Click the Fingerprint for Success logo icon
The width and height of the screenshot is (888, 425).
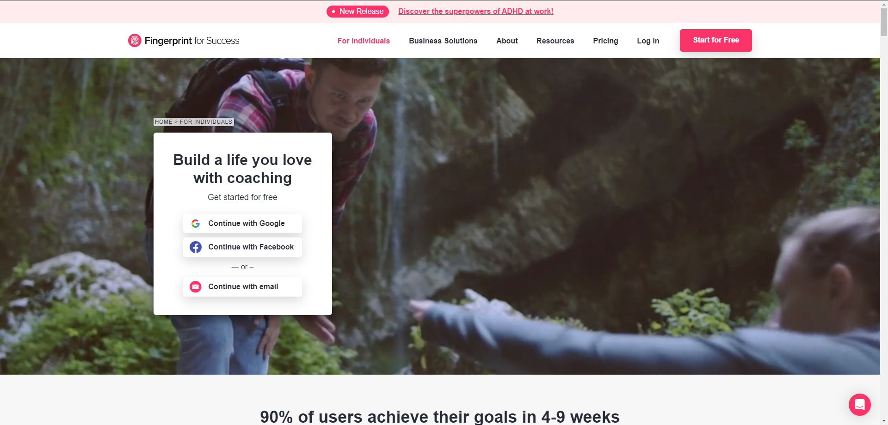(x=135, y=41)
